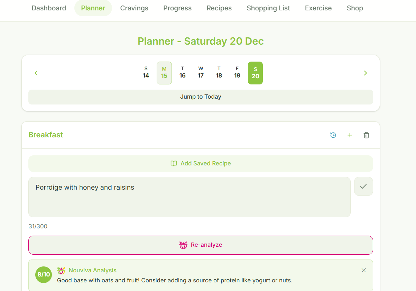Advance to next week using right chevron
The image size is (416, 291).
[365, 73]
